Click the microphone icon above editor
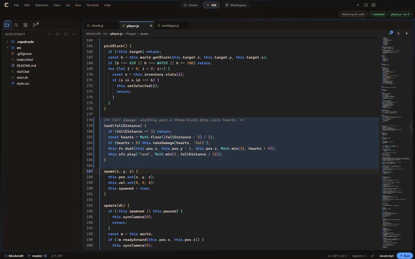 click(x=399, y=33)
